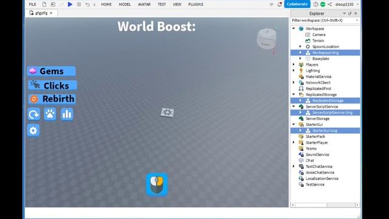
Task: Switch to the VIEW ribbon tab
Action: 177,4
